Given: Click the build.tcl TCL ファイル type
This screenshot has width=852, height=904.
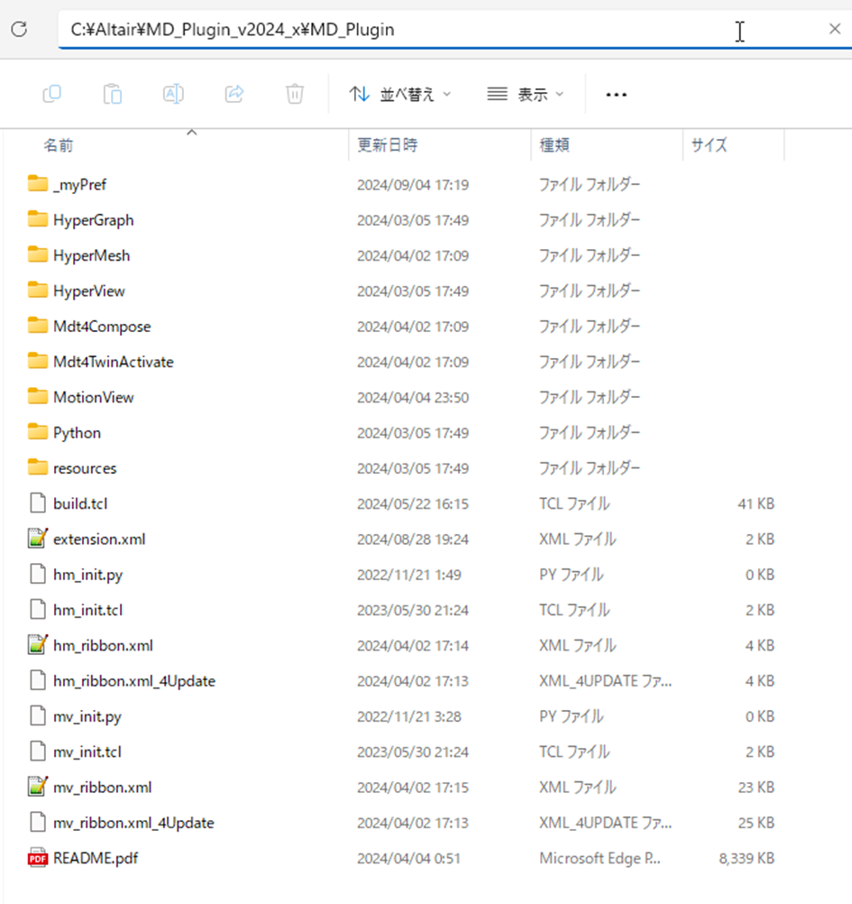Looking at the screenshot, I should [574, 504].
